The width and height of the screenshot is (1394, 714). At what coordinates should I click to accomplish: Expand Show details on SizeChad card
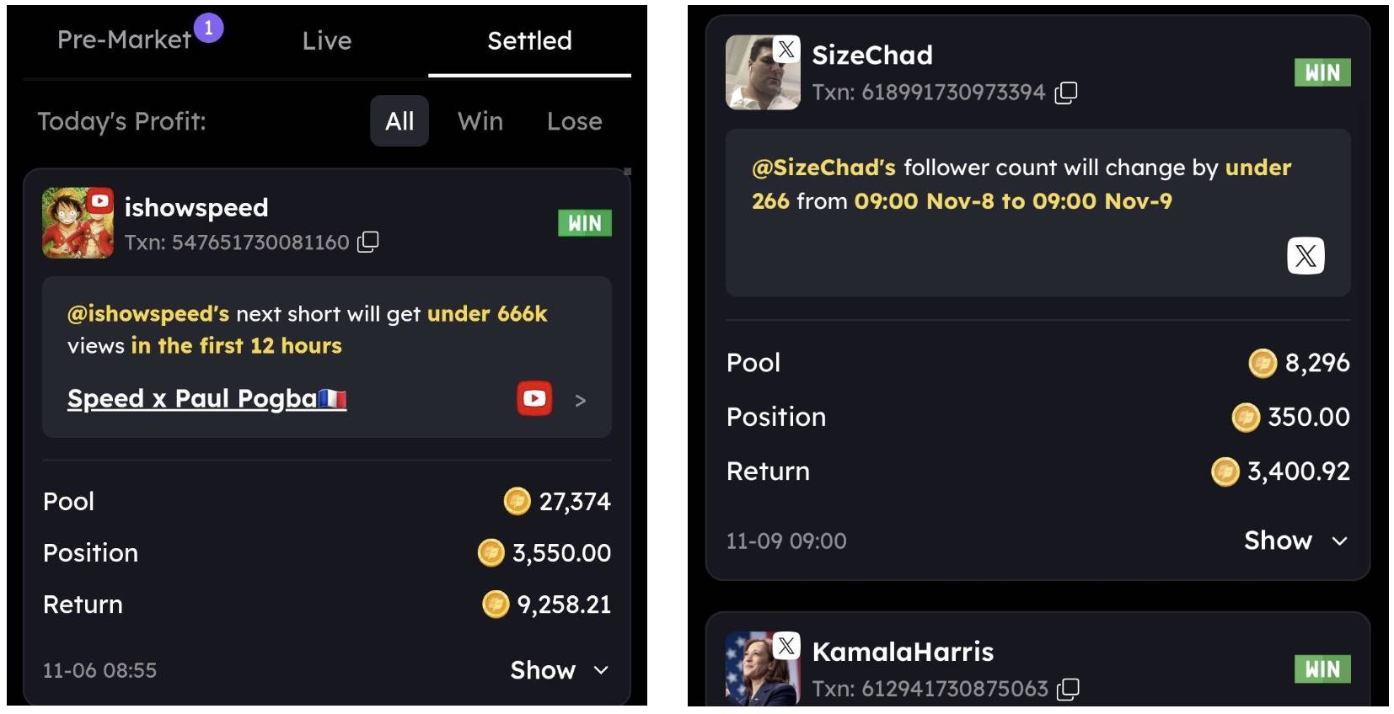click(1295, 541)
